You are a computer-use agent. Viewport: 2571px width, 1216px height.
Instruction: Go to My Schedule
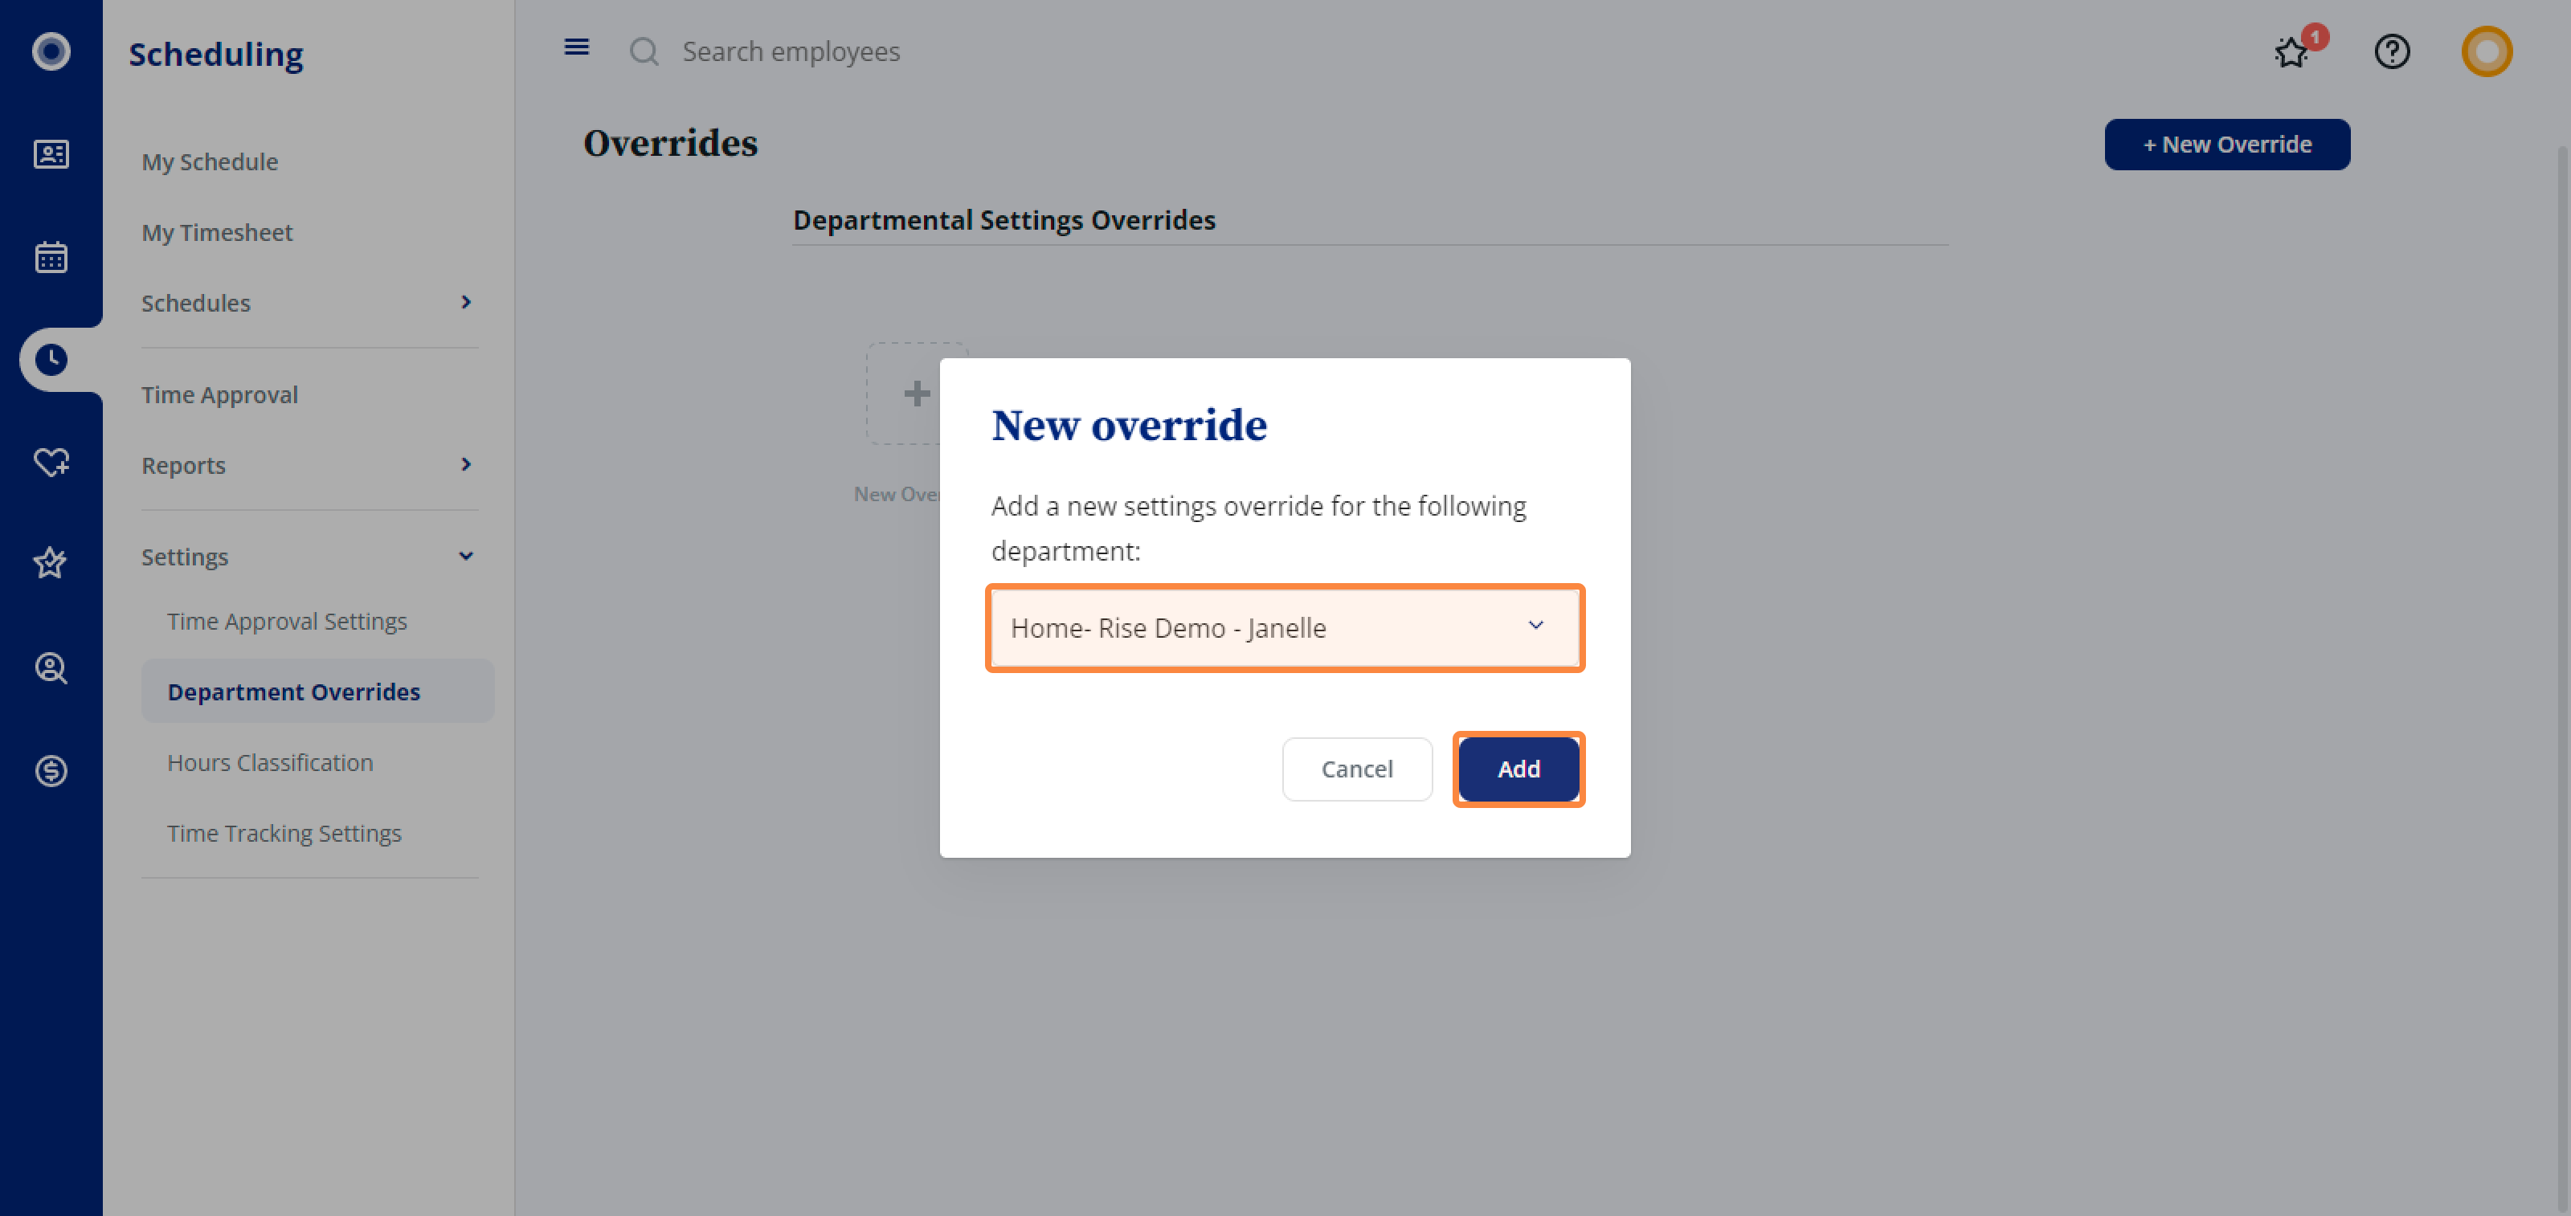click(x=210, y=161)
